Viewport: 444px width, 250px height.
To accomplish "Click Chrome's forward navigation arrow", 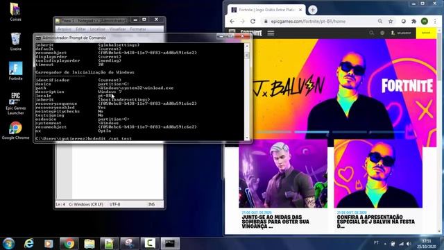I will (x=242, y=22).
